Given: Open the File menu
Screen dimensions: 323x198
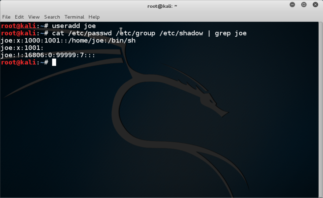Looking at the screenshot, I should pos(6,17).
